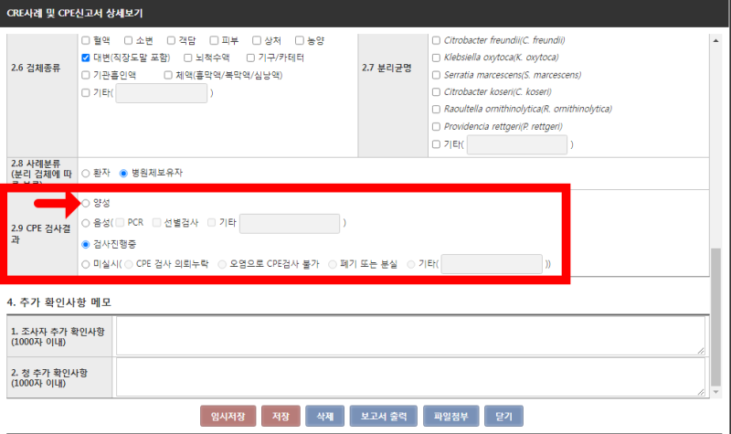The image size is (731, 434).
Task: Select the 검사진행중 radio button
Action: coord(86,244)
